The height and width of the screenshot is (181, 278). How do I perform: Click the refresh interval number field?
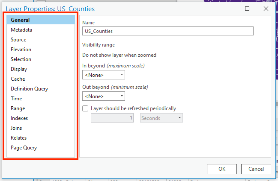point(112,118)
